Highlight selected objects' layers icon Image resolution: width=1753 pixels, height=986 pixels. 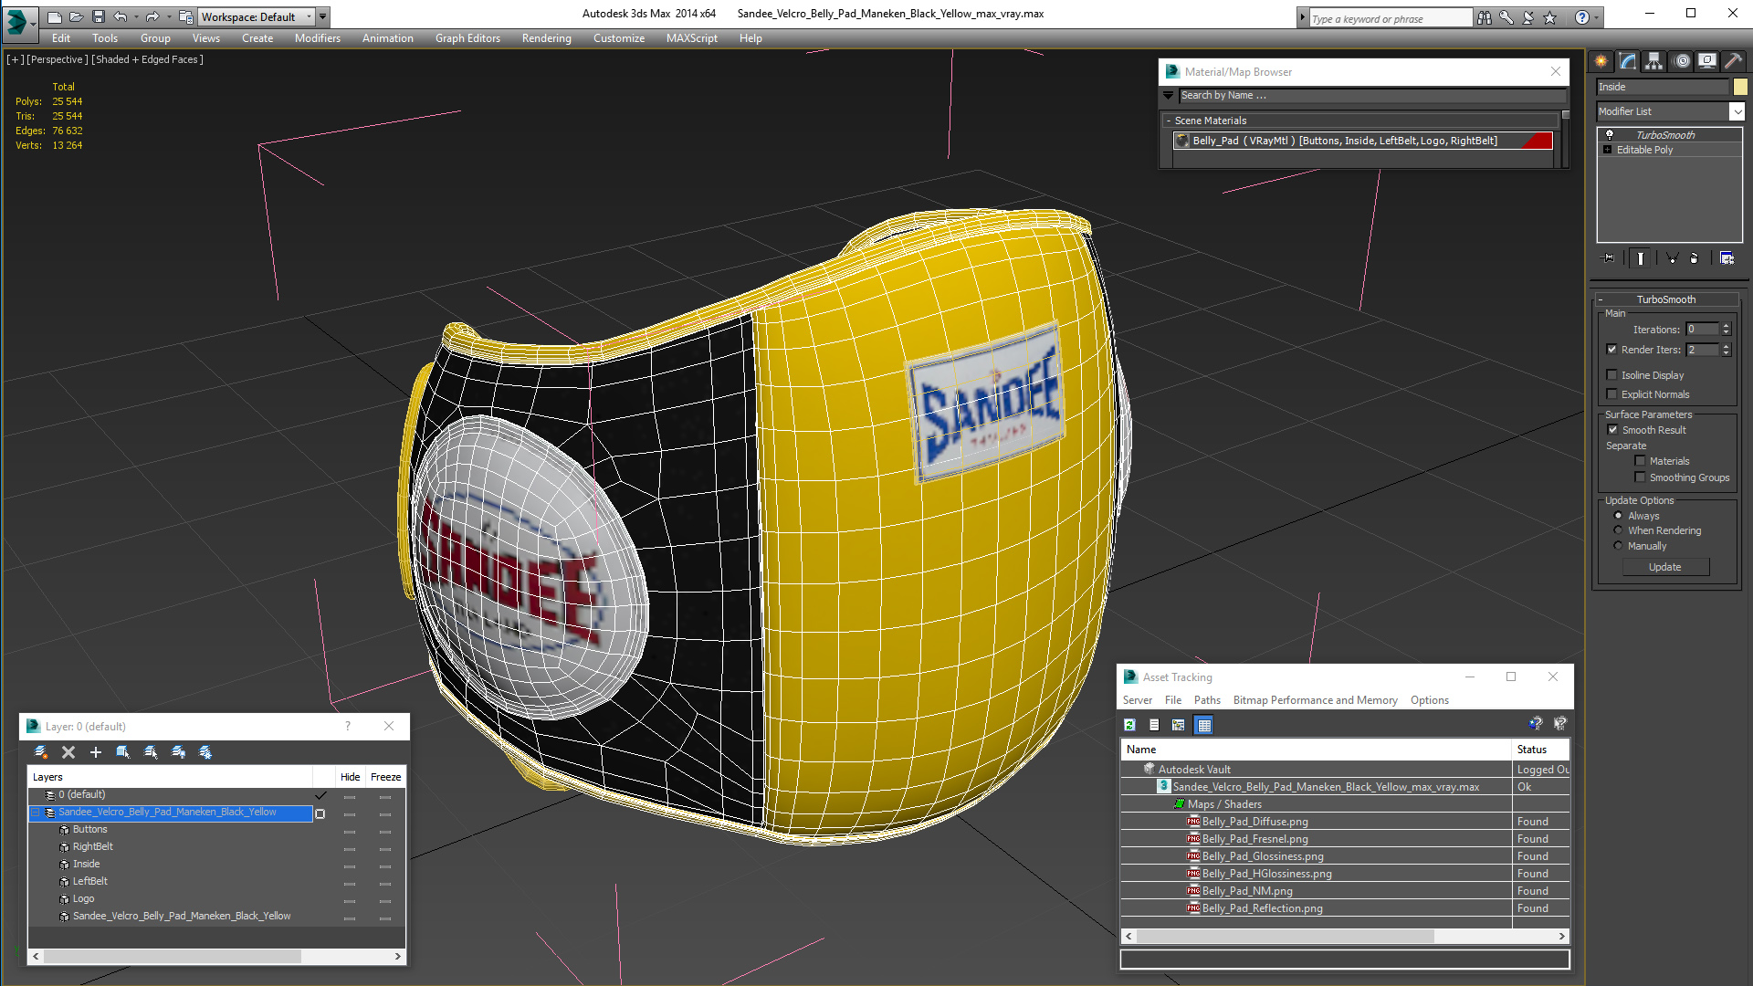coord(151,751)
